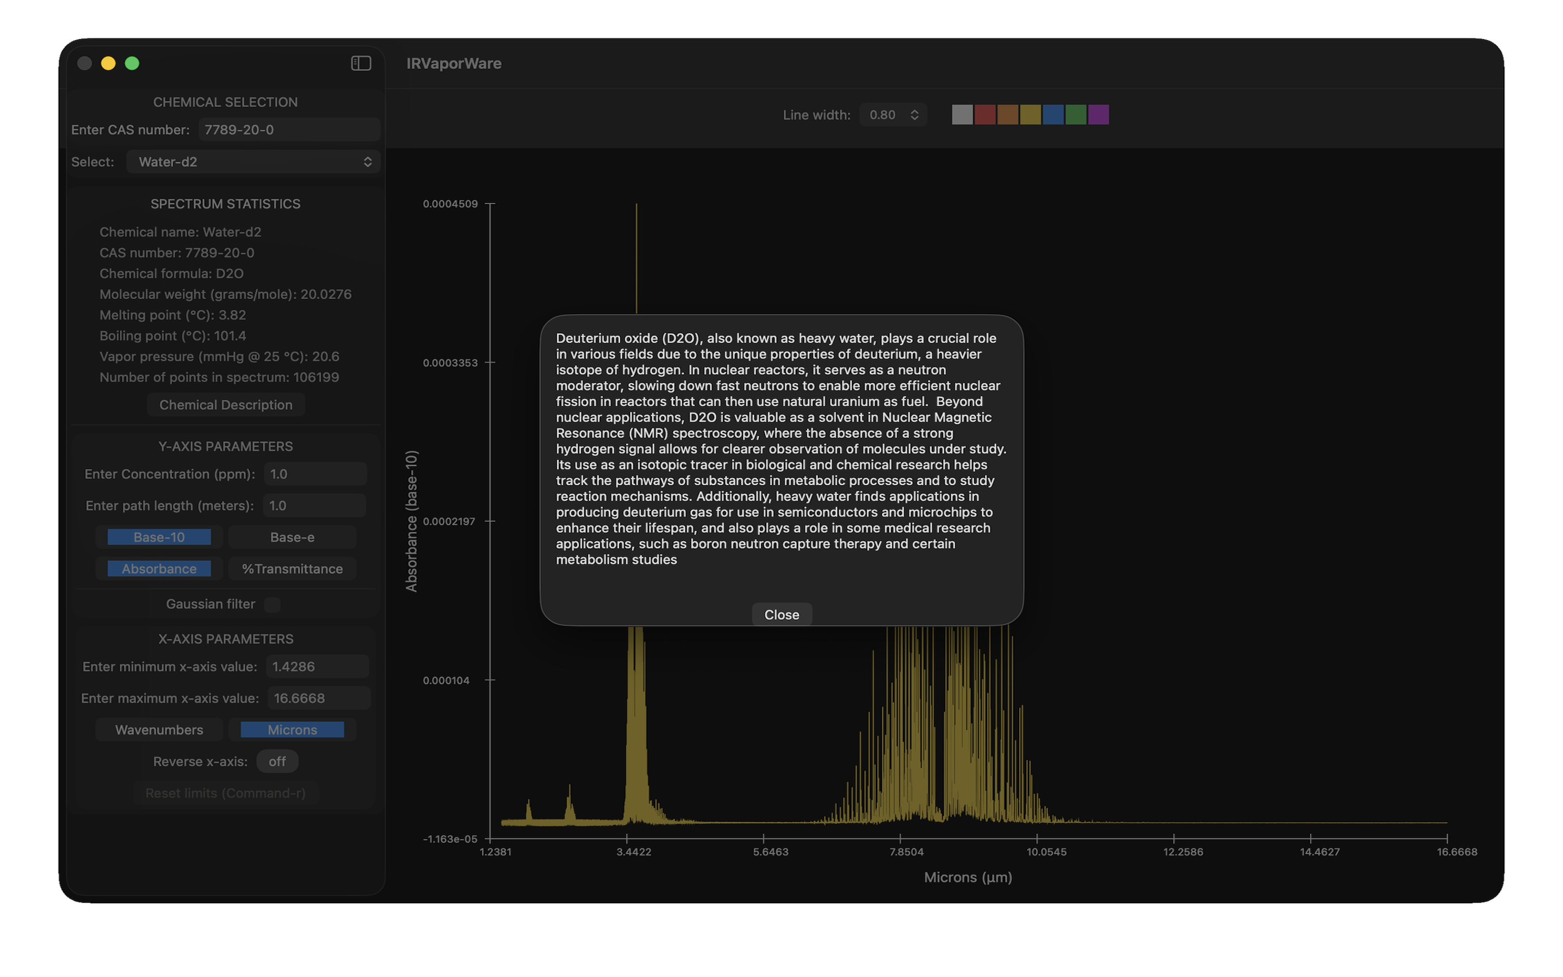Toggle the Reverse x-axis off switch
The width and height of the screenshot is (1563, 977).
pyautogui.click(x=277, y=761)
